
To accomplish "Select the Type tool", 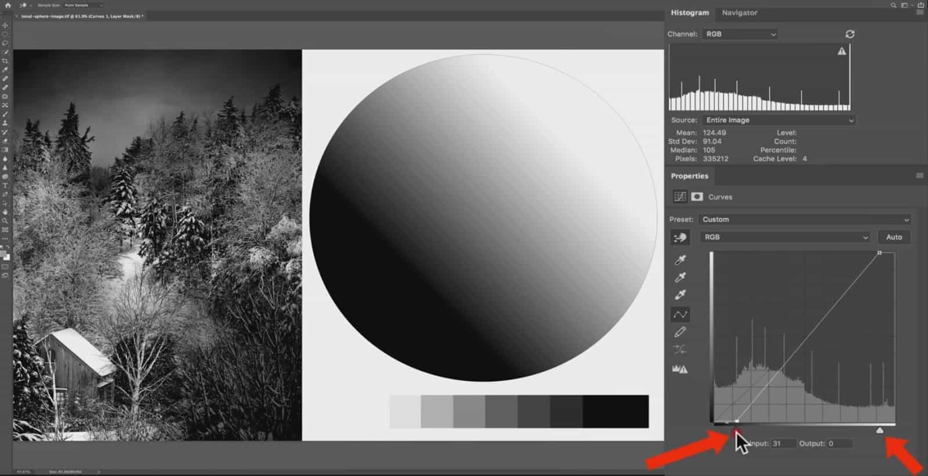I will pyautogui.click(x=5, y=185).
